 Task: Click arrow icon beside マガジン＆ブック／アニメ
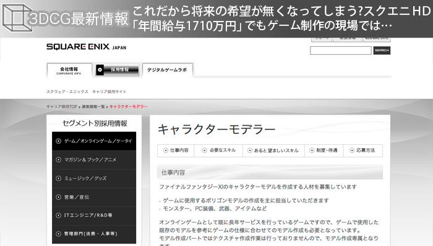[58, 160]
